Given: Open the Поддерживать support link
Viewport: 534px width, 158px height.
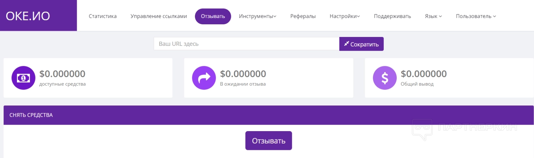Looking at the screenshot, I should click(392, 16).
